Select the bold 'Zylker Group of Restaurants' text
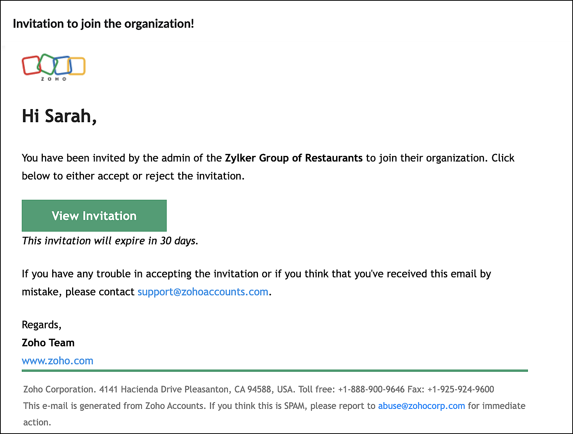573x434 pixels. coord(294,158)
